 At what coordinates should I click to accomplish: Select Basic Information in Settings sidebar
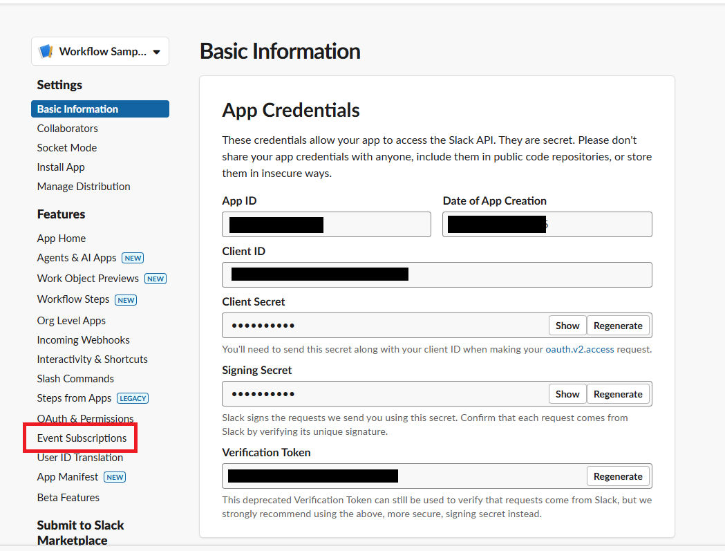(100, 109)
